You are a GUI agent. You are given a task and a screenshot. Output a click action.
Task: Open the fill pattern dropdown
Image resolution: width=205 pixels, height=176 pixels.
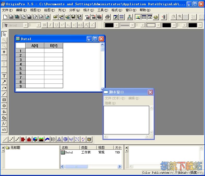click(158, 25)
